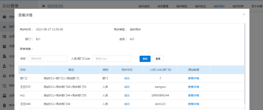Click the 搜索Code input field

tap(112, 59)
